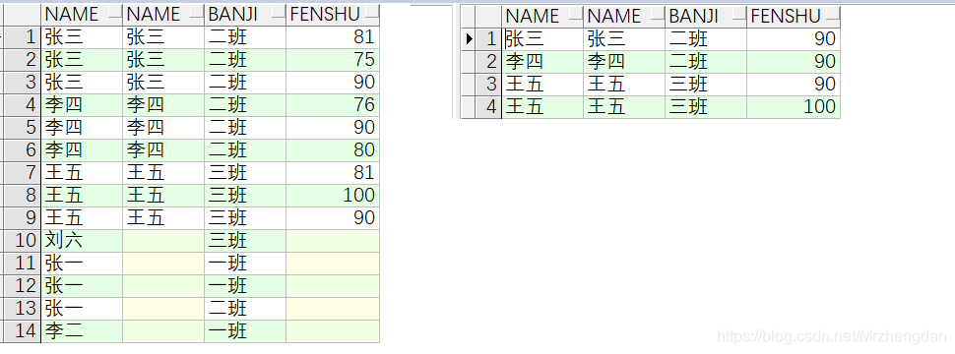Select row number 11 in left grid
The width and height of the screenshot is (955, 354).
click(x=23, y=264)
